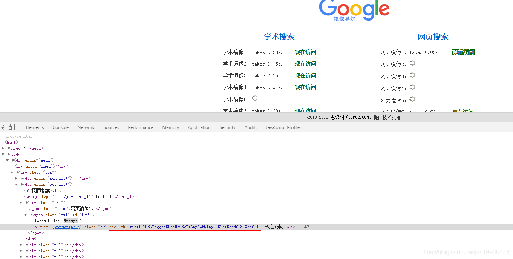Select the Memory tab

(171, 127)
